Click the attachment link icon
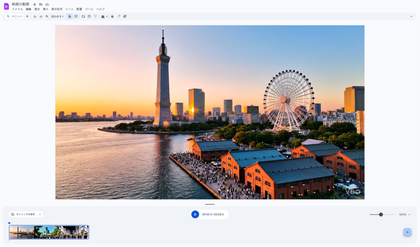 click(x=125, y=16)
